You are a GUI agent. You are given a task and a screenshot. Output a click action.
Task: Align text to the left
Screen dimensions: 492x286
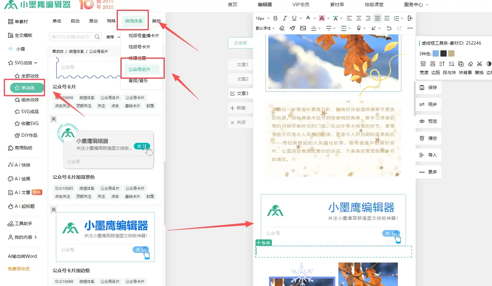pos(349,18)
